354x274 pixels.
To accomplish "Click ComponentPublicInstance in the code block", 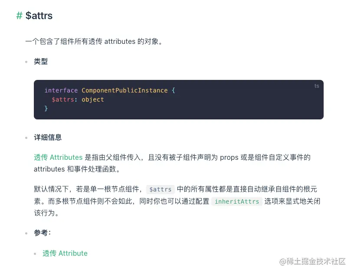I will (x=125, y=90).
